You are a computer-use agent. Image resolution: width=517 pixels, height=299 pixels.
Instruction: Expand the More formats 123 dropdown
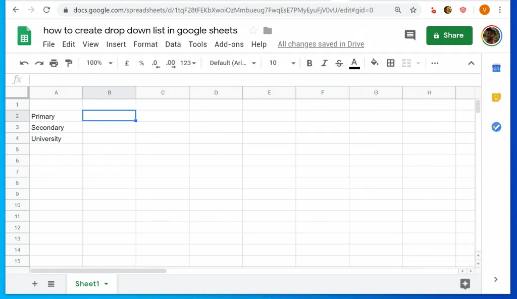188,63
